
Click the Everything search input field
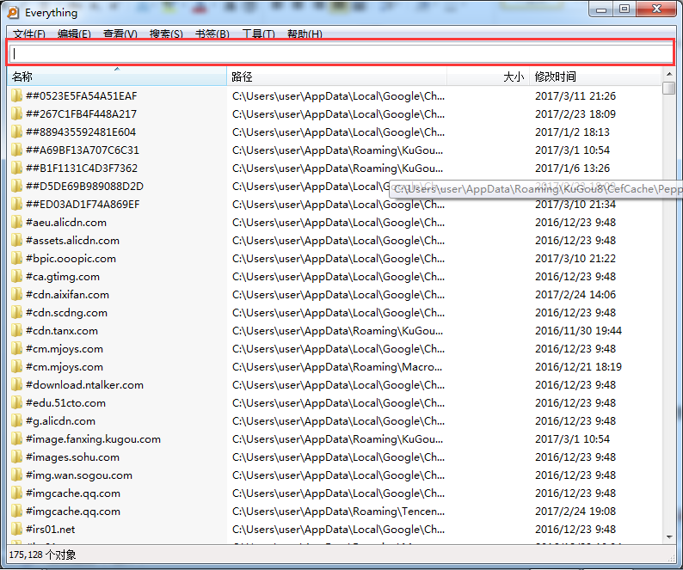point(341,53)
